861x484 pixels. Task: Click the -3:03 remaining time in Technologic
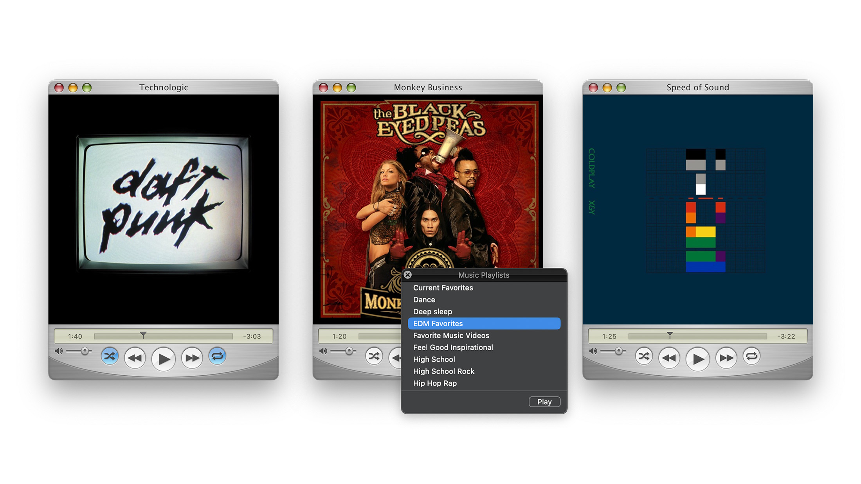point(252,336)
